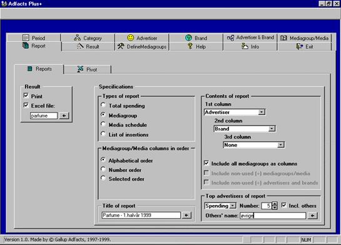Viewport: 341px width, 245px height.
Task: Open the Period tab
Action: (34, 38)
